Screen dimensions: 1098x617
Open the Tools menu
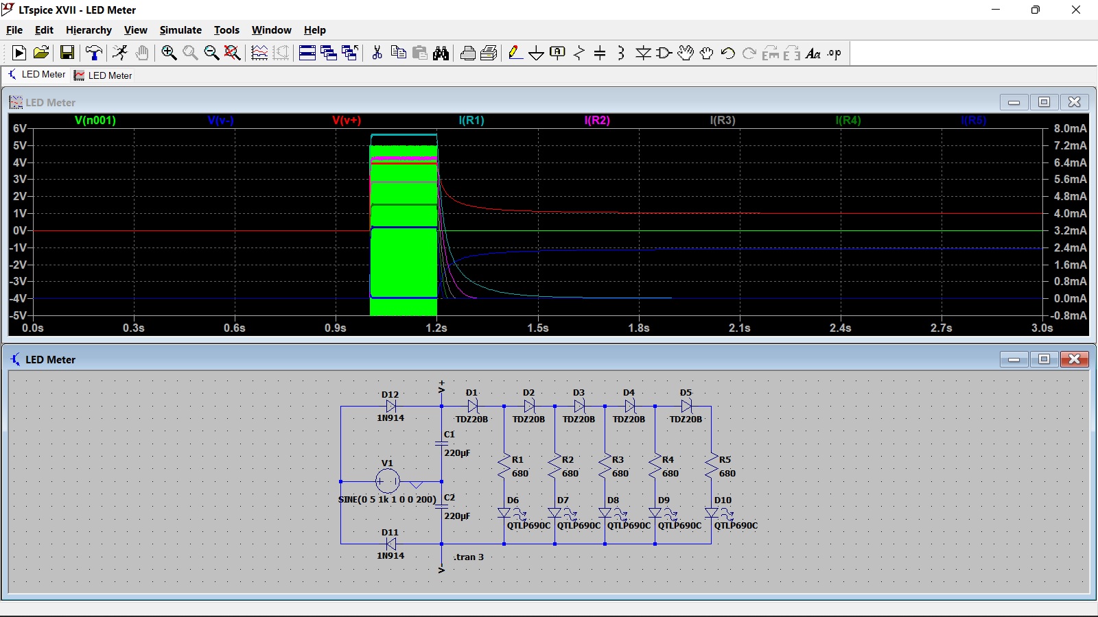226,30
